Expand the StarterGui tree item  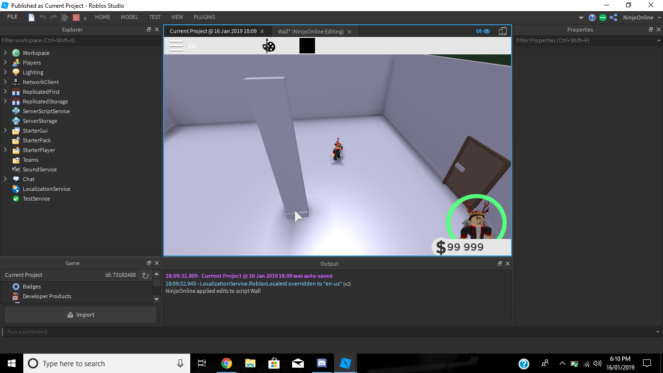pyautogui.click(x=4, y=130)
